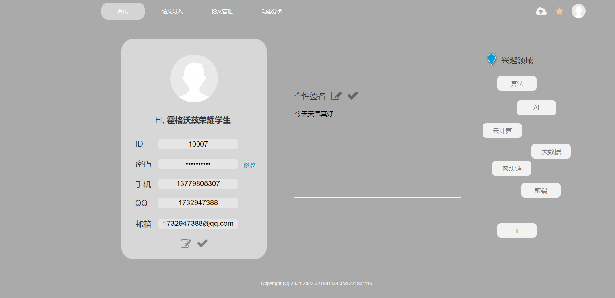The width and height of the screenshot is (615, 298).
Task: Select the 区块链 interest tag
Action: (512, 169)
